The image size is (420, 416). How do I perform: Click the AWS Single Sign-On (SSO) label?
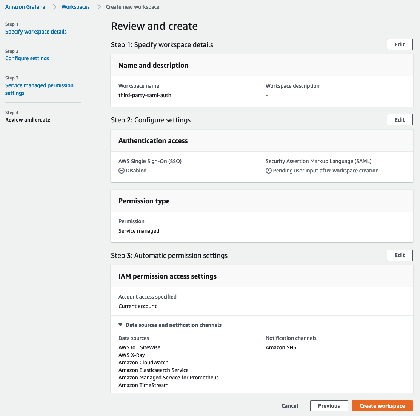150,162
